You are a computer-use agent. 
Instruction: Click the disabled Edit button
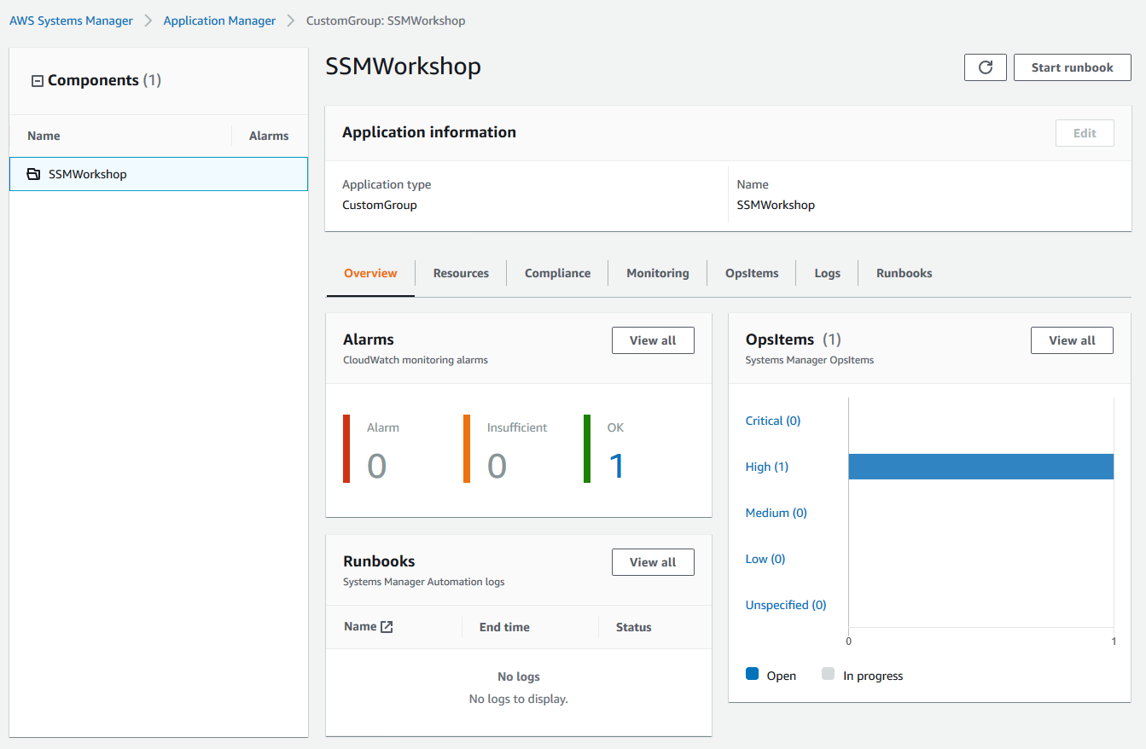[1085, 133]
